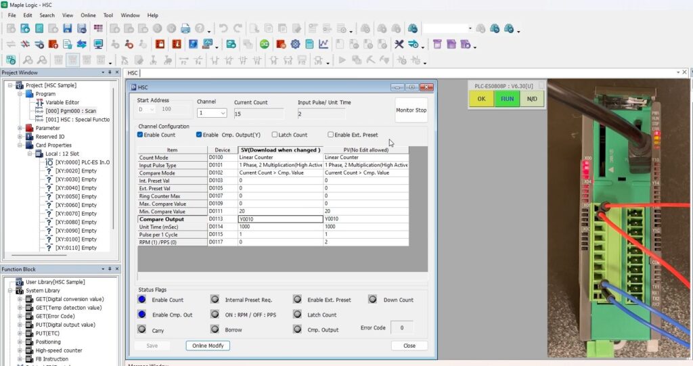The width and height of the screenshot is (693, 366).
Task: Select the Positioning library item
Action: click(x=48, y=342)
